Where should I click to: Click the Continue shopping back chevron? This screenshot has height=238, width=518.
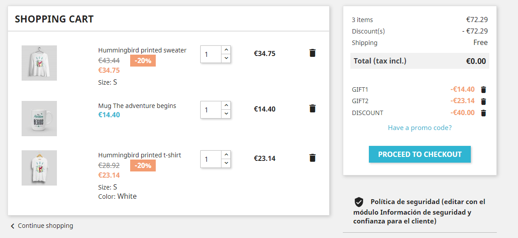12,226
